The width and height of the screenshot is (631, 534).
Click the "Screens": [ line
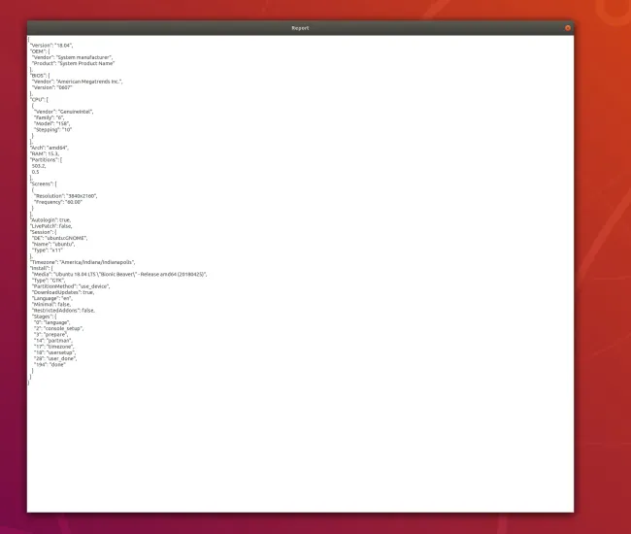click(x=44, y=184)
